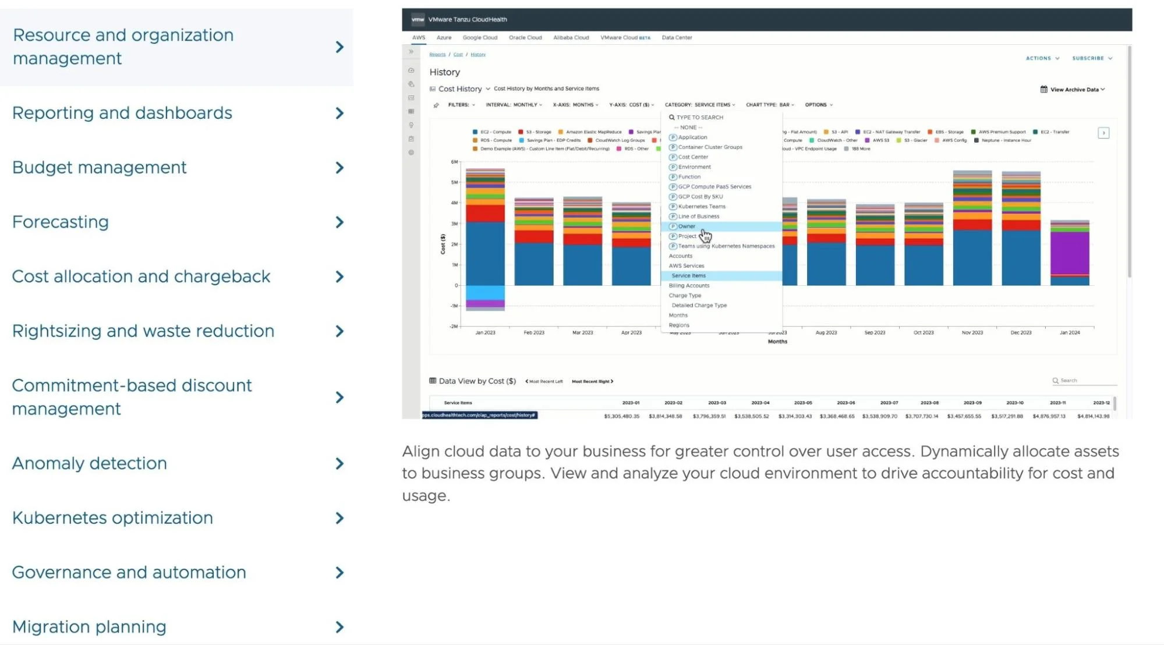Expand the left sidebar with double-arrow icon
The image size is (1164, 645).
411,52
